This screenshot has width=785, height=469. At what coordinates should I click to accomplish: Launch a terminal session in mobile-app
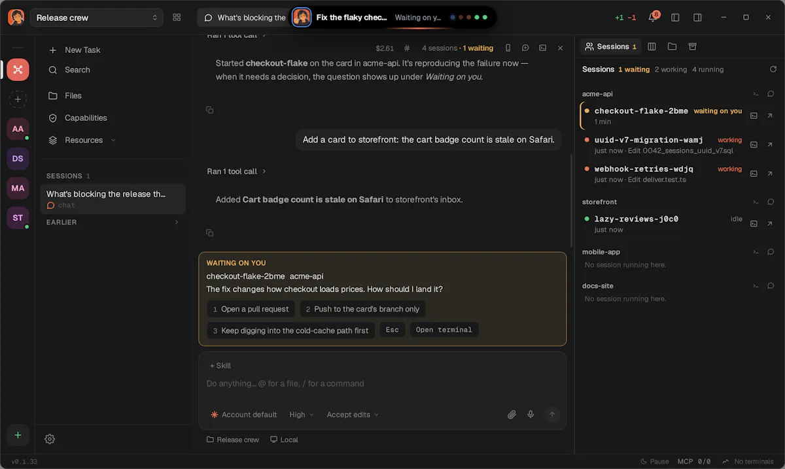[x=756, y=251]
